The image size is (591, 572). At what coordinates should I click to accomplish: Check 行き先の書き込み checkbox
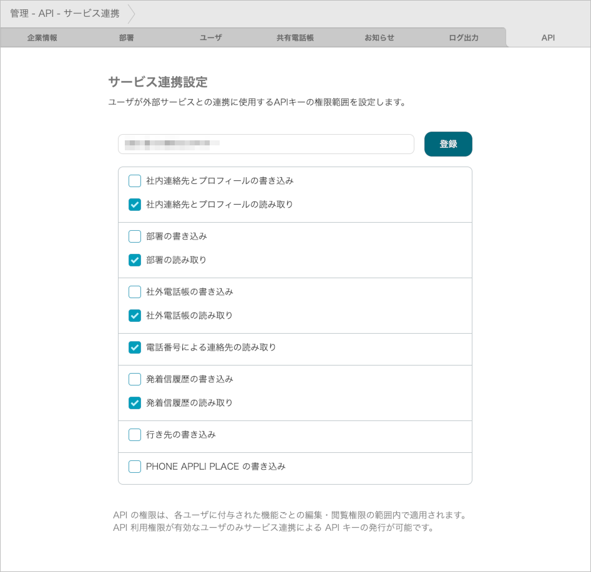pyautogui.click(x=135, y=435)
